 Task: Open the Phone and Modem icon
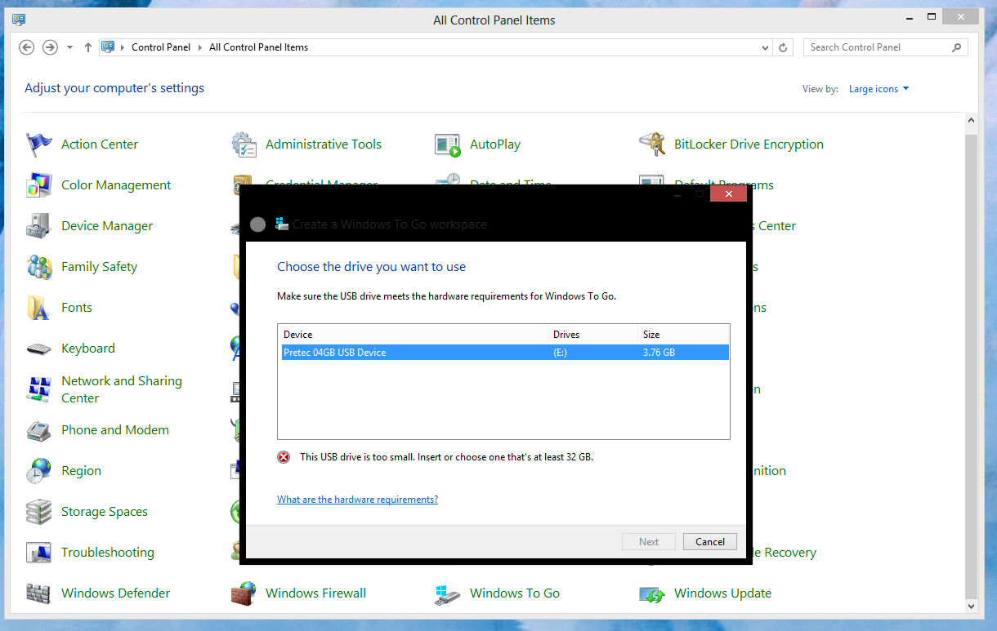39,430
